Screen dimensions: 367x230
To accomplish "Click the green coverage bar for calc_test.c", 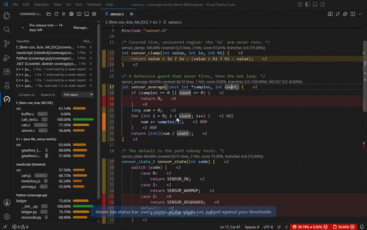I will pyautogui.click(x=83, y=120).
